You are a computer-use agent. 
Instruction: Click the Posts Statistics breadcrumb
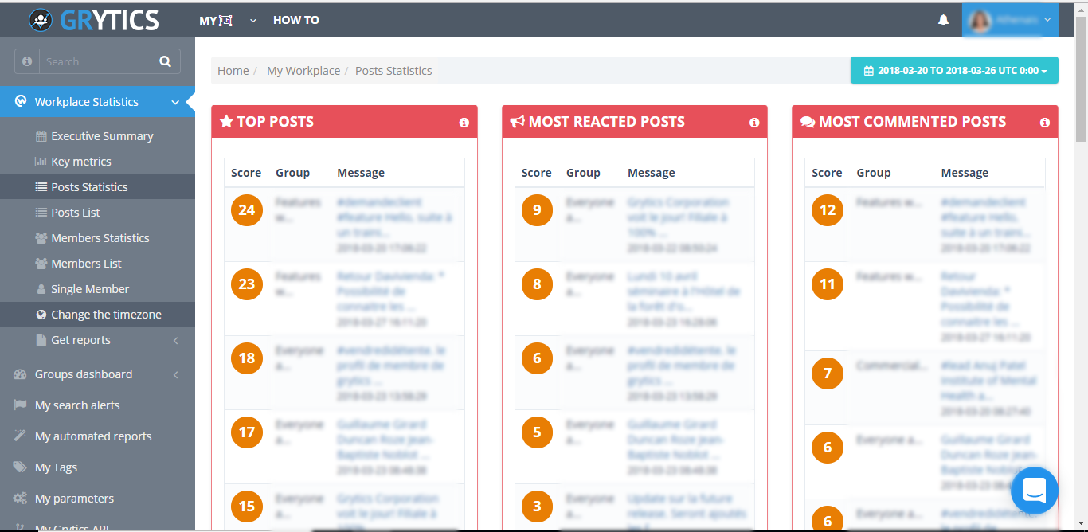click(x=393, y=71)
